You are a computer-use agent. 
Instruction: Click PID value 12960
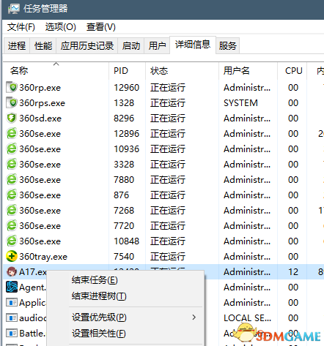click(127, 88)
